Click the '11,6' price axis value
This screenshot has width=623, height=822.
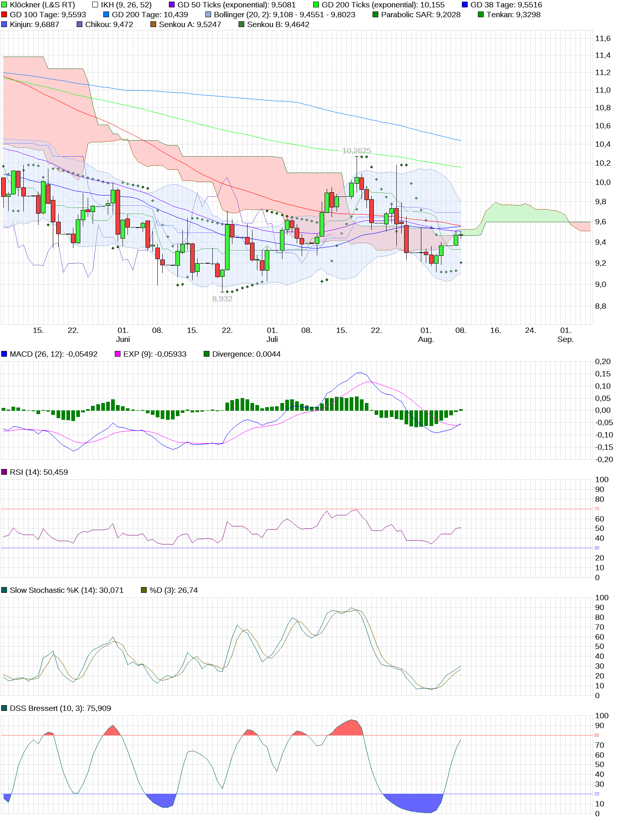click(603, 39)
